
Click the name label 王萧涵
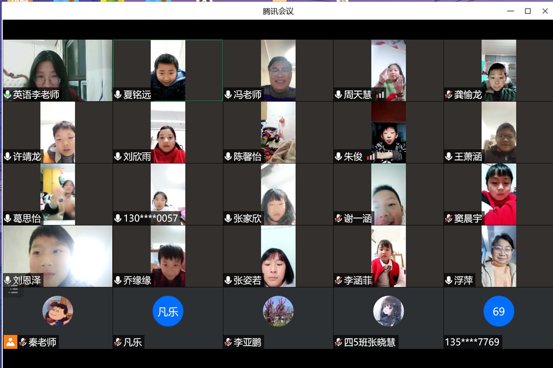pos(468,156)
